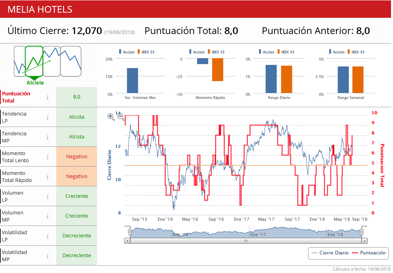This screenshot has width=393, height=273.
Task: Click the Var. Volumen Mes chart label
Action: (140, 98)
